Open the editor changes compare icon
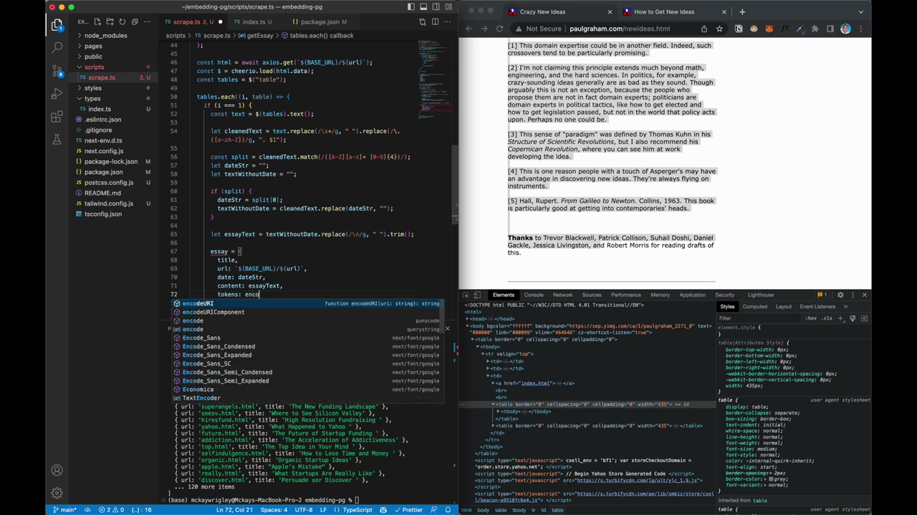 click(x=421, y=22)
